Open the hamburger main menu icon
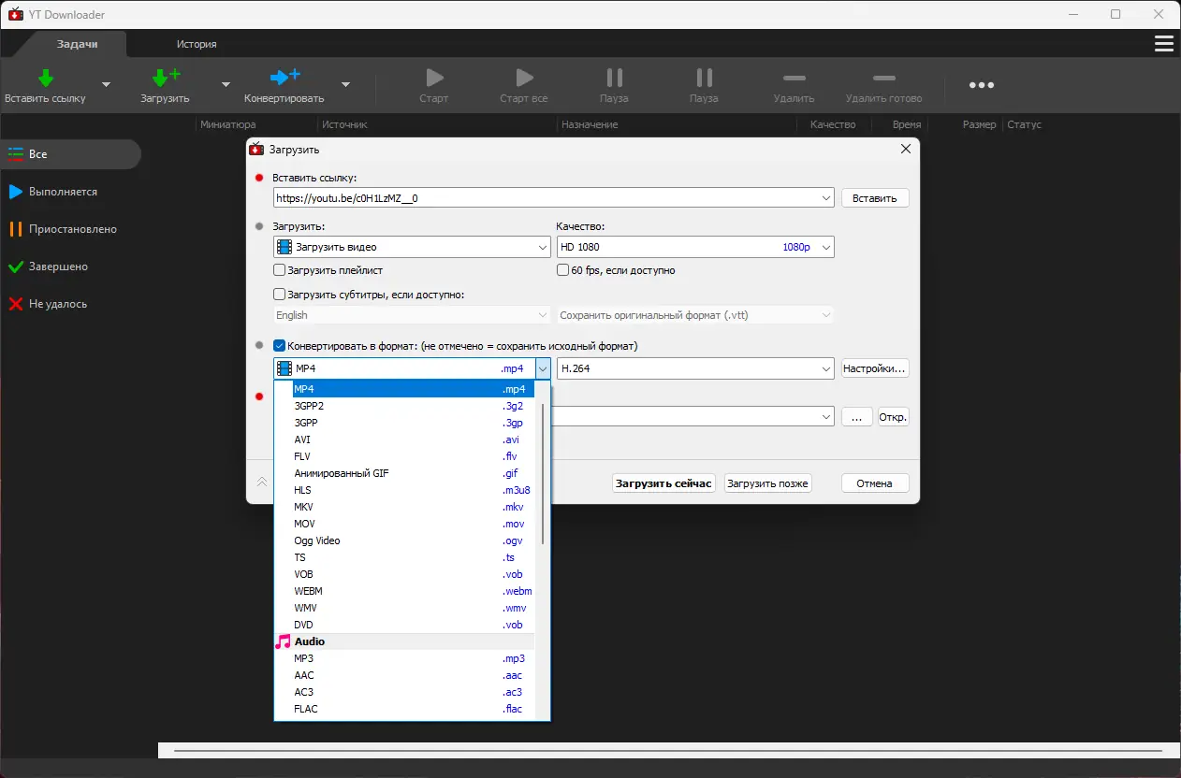This screenshot has width=1181, height=778. [1164, 44]
